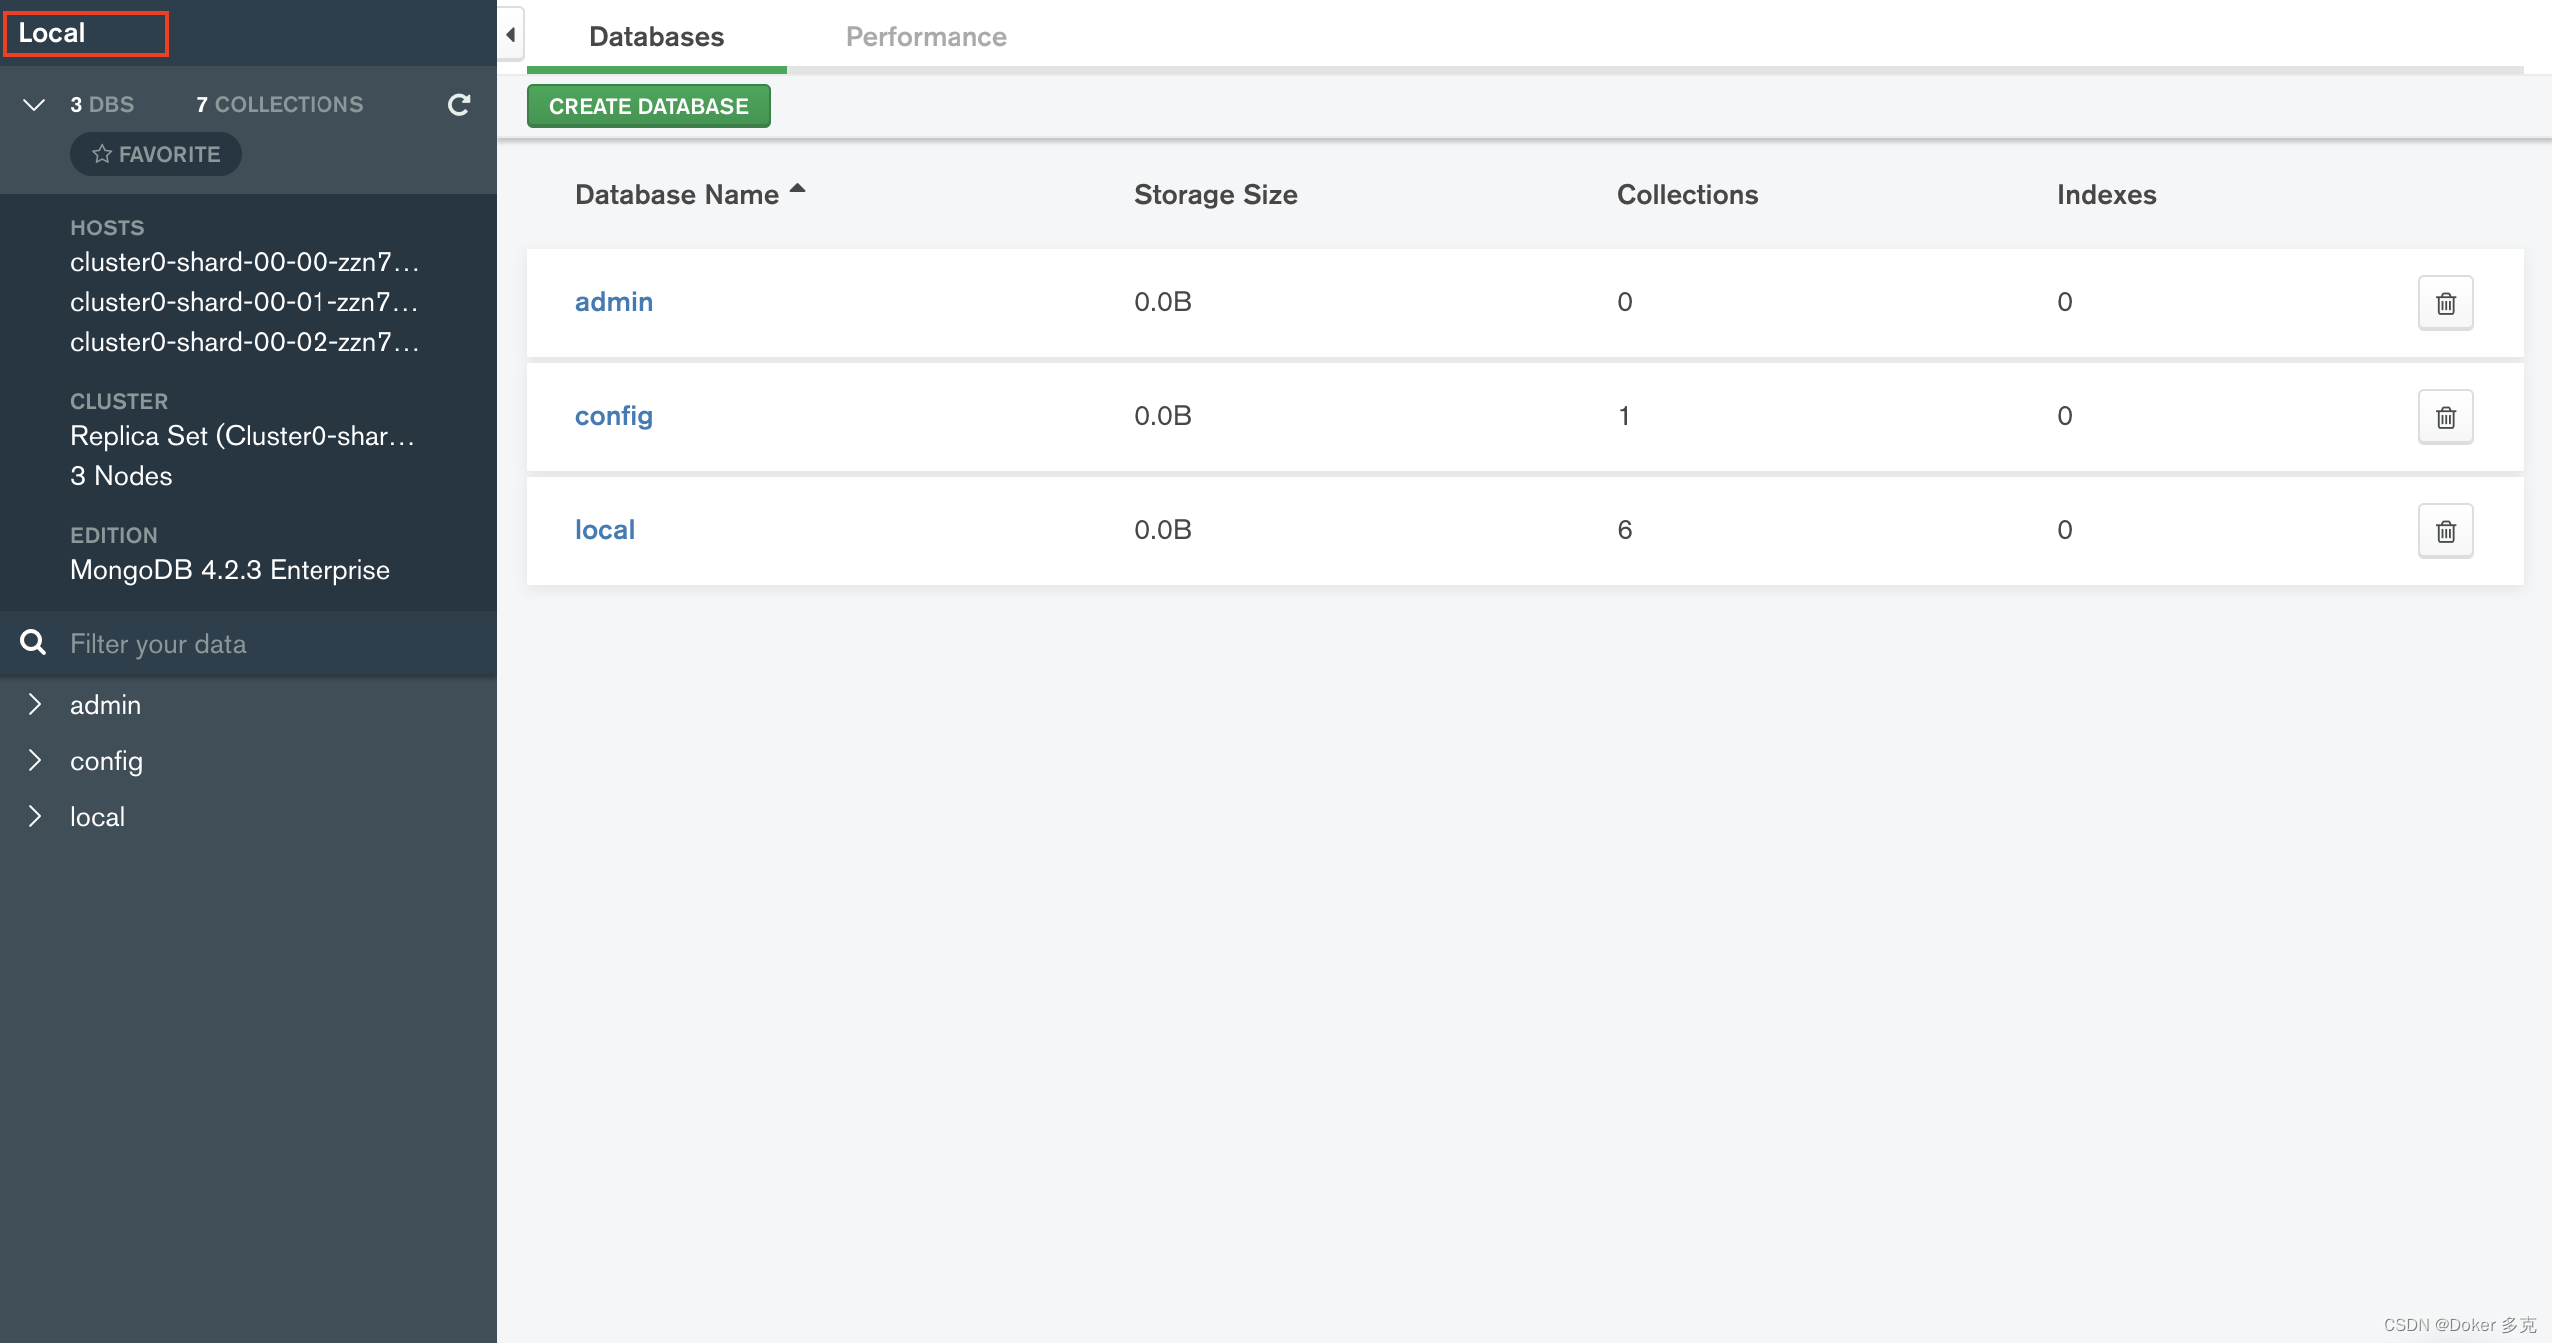2552x1343 pixels.
Task: Mark connection as FAVORITE with star
Action: (x=156, y=154)
